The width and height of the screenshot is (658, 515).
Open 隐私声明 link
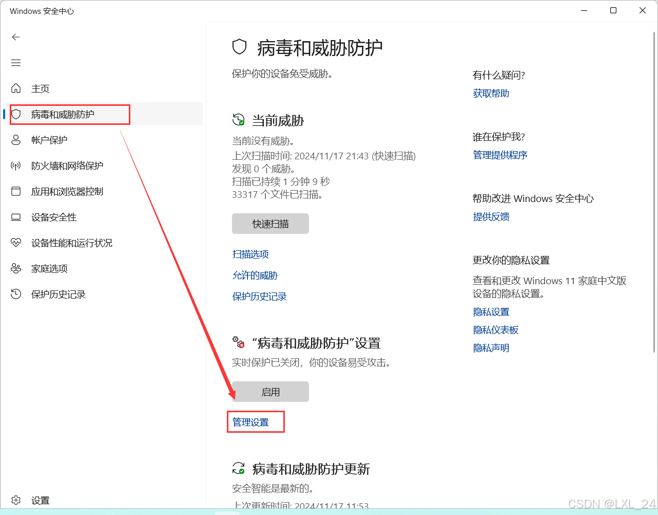coord(491,348)
